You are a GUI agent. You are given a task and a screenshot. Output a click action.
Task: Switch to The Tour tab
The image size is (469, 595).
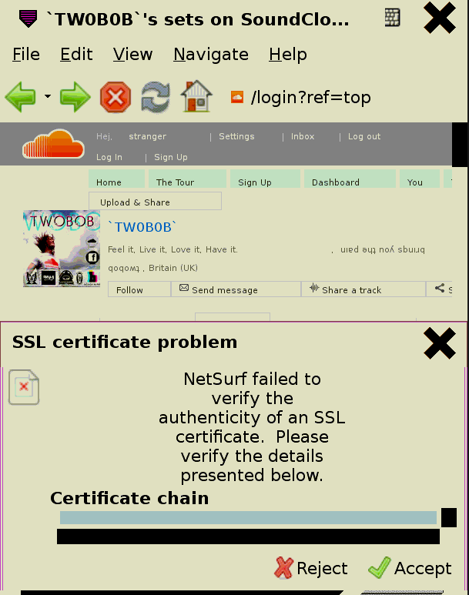[x=187, y=179]
